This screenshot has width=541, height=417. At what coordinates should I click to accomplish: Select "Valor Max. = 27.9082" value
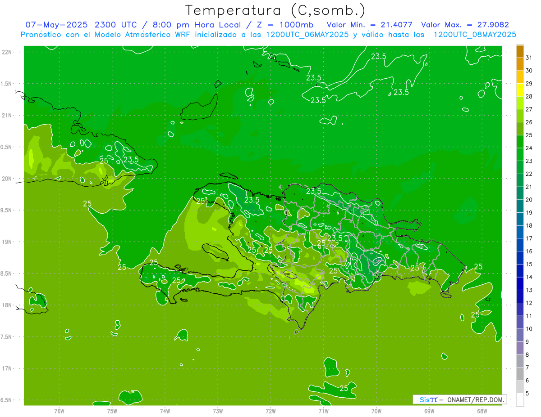pyautogui.click(x=465, y=25)
